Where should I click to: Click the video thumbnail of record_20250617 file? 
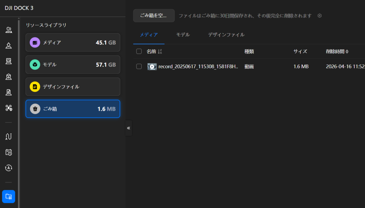point(152,67)
